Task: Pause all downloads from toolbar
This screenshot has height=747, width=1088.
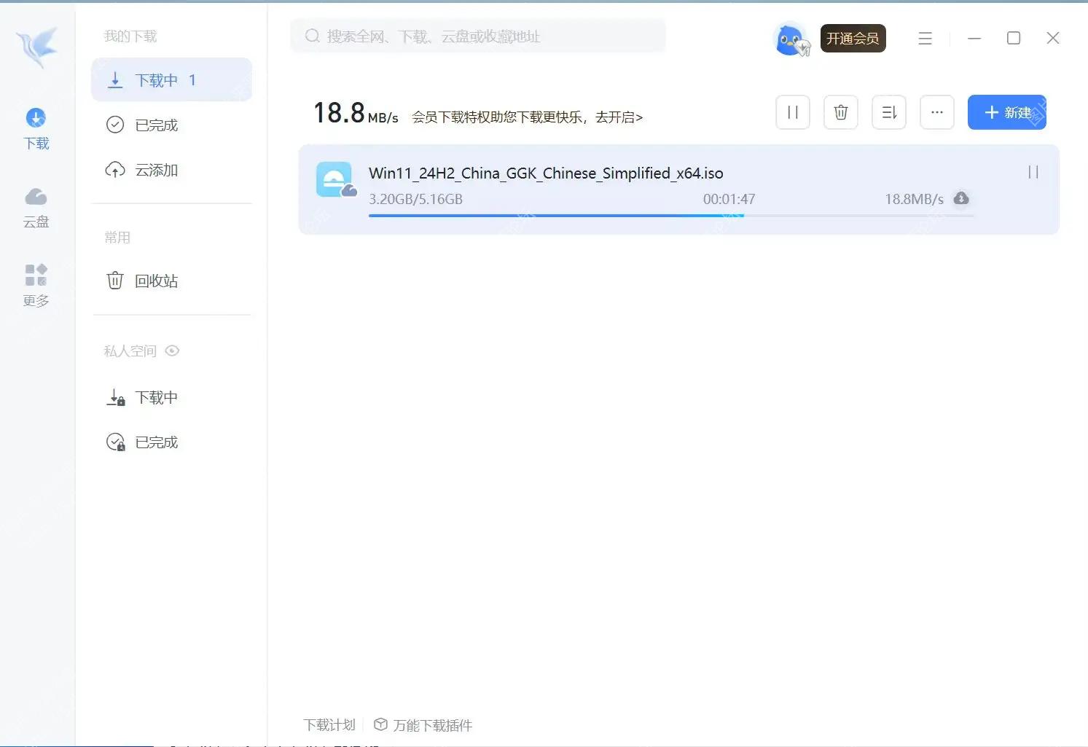Action: [x=793, y=112]
